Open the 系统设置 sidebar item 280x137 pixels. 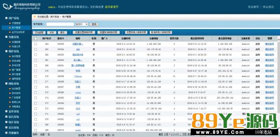(x=16, y=65)
